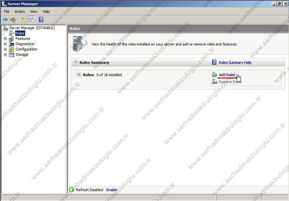Click the Roles Summary heading text
Viewport: 289px width, 201px height.
point(94,63)
